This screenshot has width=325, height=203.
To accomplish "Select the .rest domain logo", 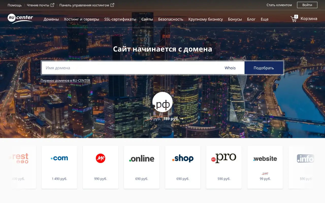I will pyautogui.click(x=19, y=158).
